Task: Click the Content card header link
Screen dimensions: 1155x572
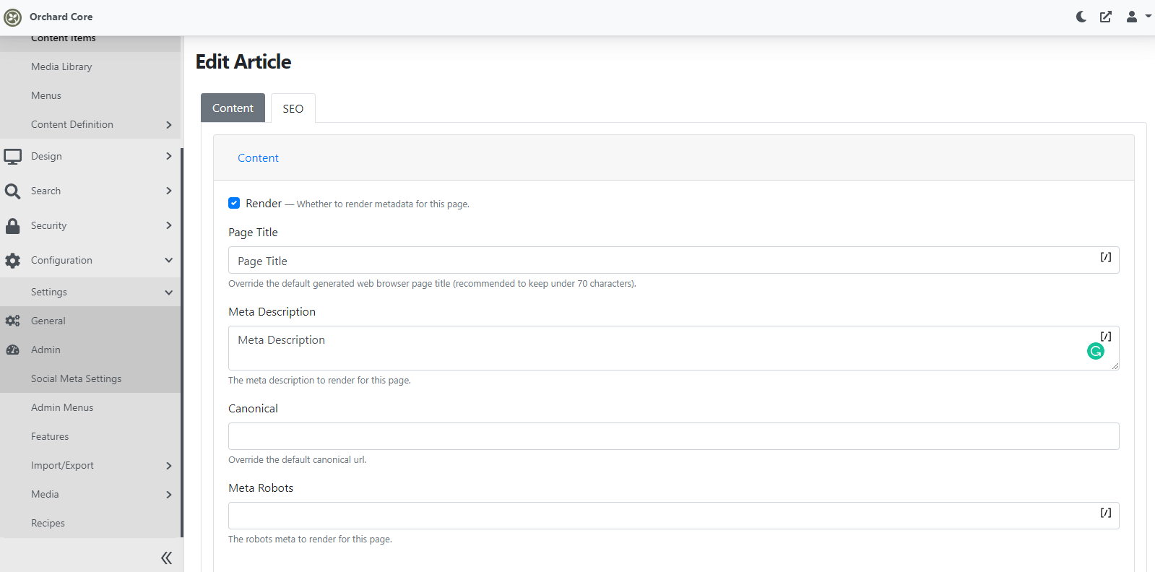Action: point(258,157)
